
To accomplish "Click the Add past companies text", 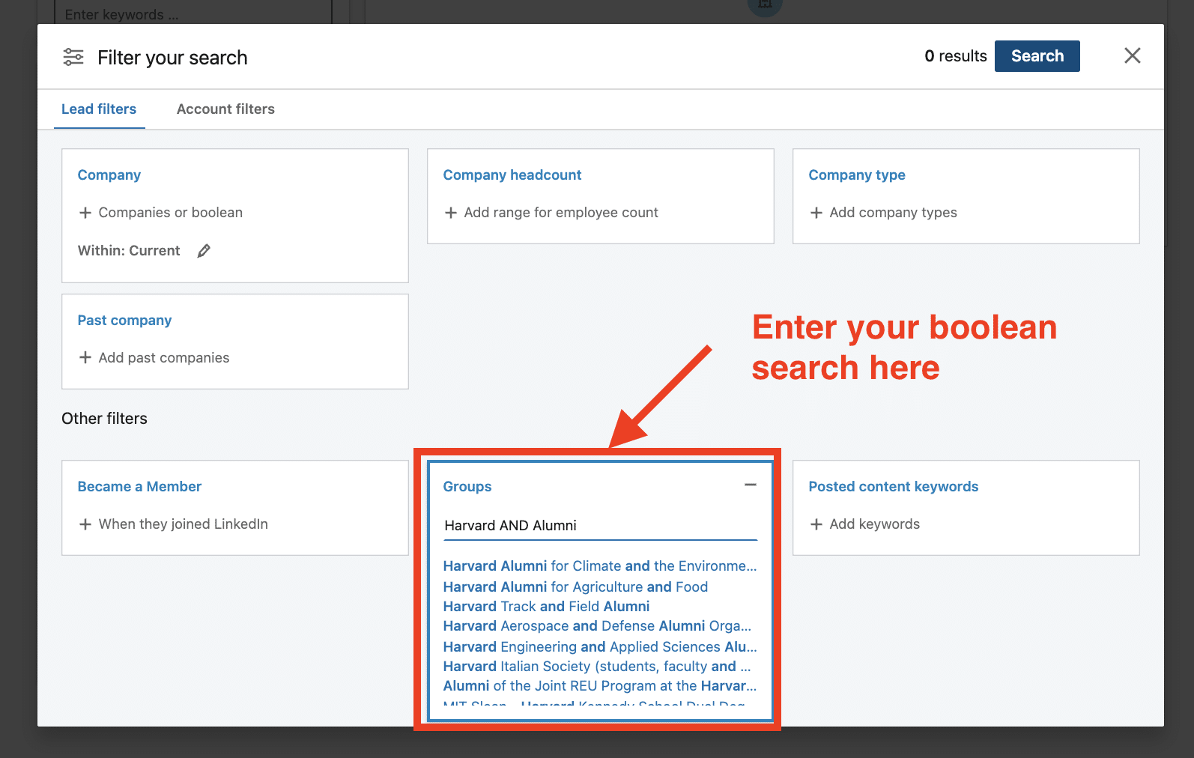I will [x=164, y=358].
